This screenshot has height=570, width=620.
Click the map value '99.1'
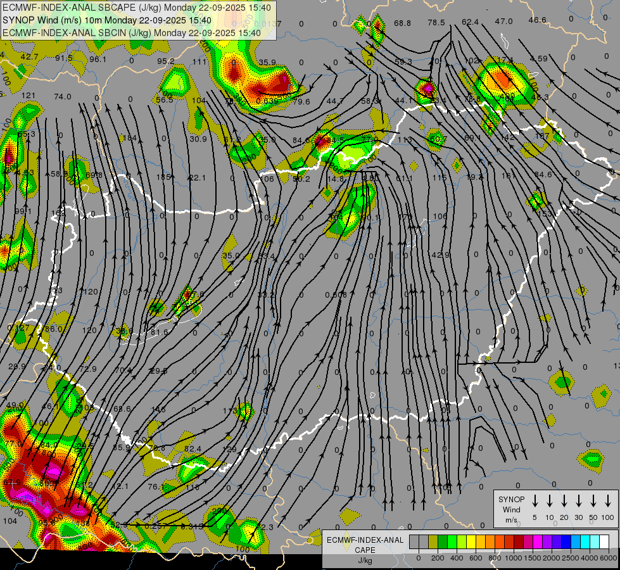23,212
